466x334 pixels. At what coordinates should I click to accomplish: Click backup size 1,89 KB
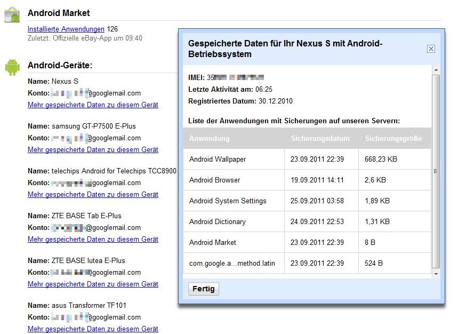click(377, 201)
